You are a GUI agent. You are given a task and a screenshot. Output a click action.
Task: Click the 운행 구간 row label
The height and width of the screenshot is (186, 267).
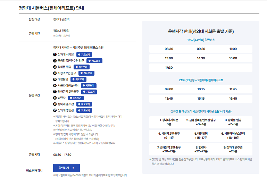(x=34, y=95)
